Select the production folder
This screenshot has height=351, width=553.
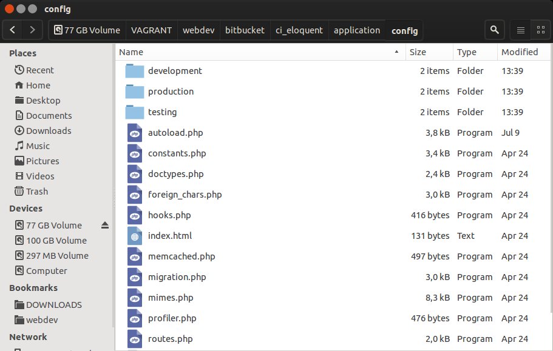(x=170, y=92)
